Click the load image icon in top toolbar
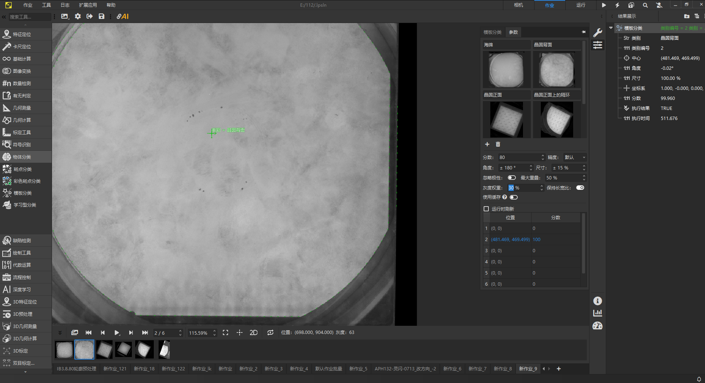Screen dimensions: 705x383 point(65,16)
